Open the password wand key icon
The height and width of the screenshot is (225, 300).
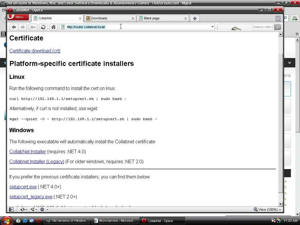pos(33,27)
